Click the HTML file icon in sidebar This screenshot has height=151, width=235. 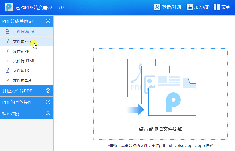click(x=8, y=61)
